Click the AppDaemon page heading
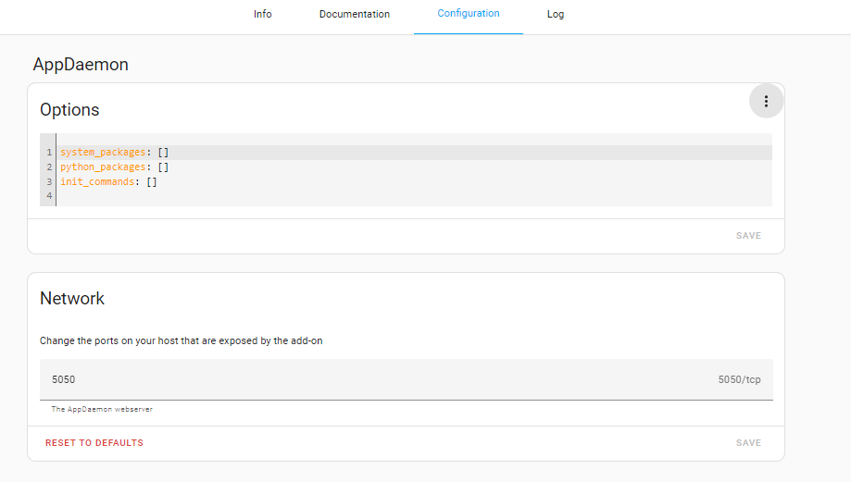Screen dimensions: 851x482 point(81,65)
